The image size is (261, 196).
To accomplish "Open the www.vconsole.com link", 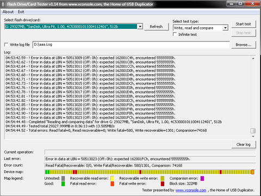I will click(x=191, y=190).
